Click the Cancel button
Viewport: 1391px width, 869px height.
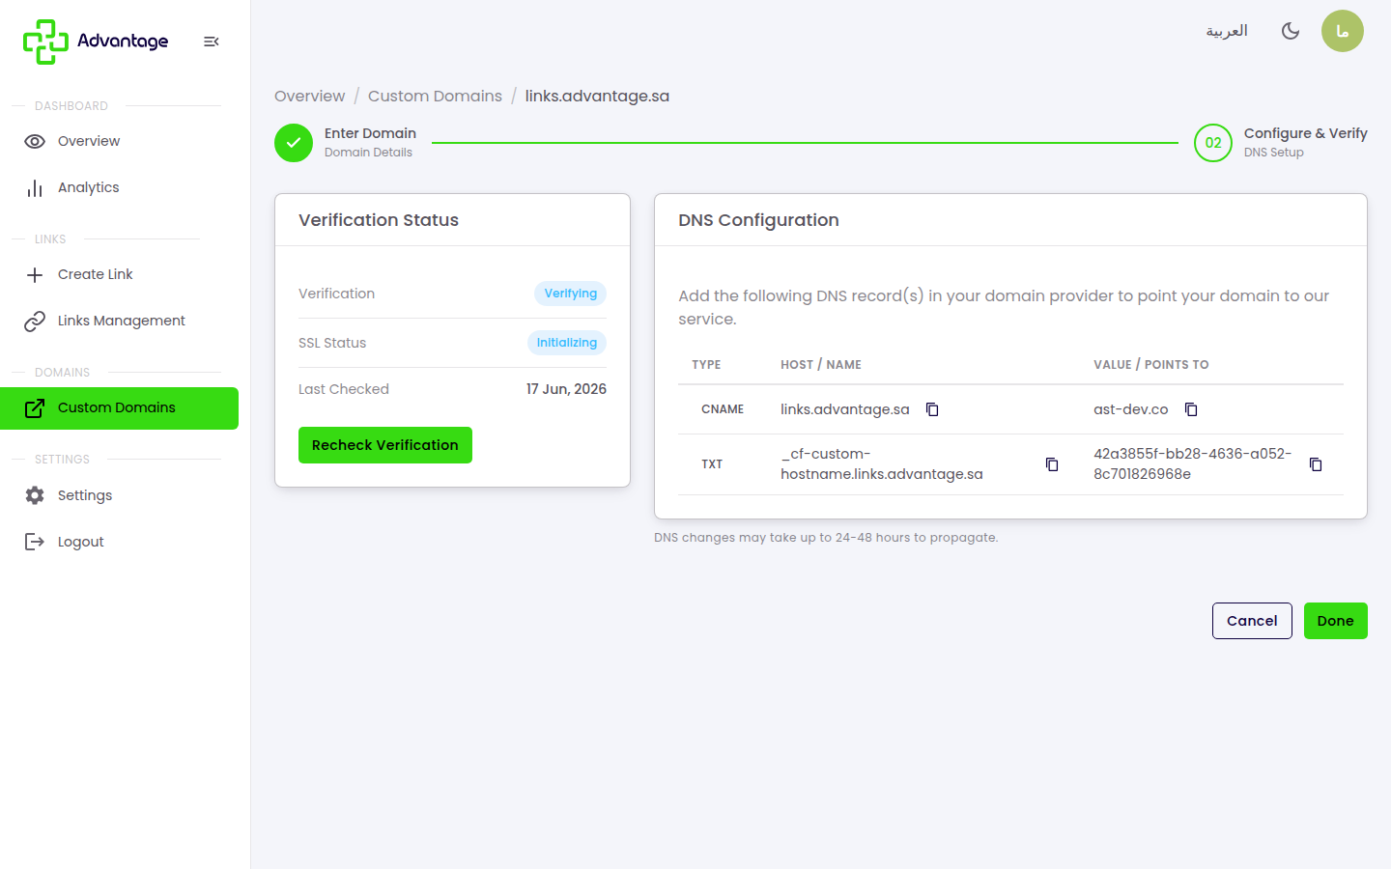pyautogui.click(x=1252, y=621)
